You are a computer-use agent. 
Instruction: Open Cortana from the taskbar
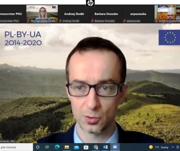38,147
